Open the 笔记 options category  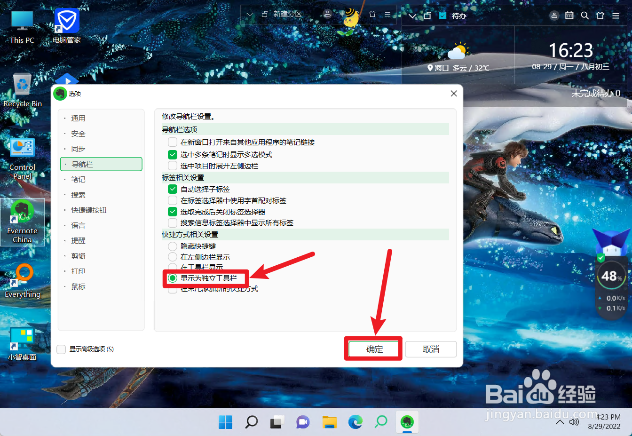[x=101, y=179]
